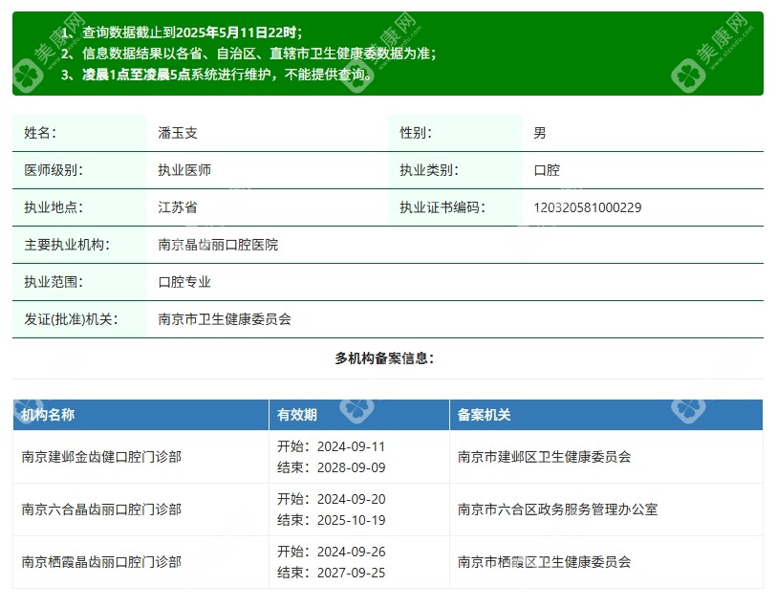The image size is (777, 607).
Task: Click the 发证(批准)机关 label
Action: click(x=71, y=319)
